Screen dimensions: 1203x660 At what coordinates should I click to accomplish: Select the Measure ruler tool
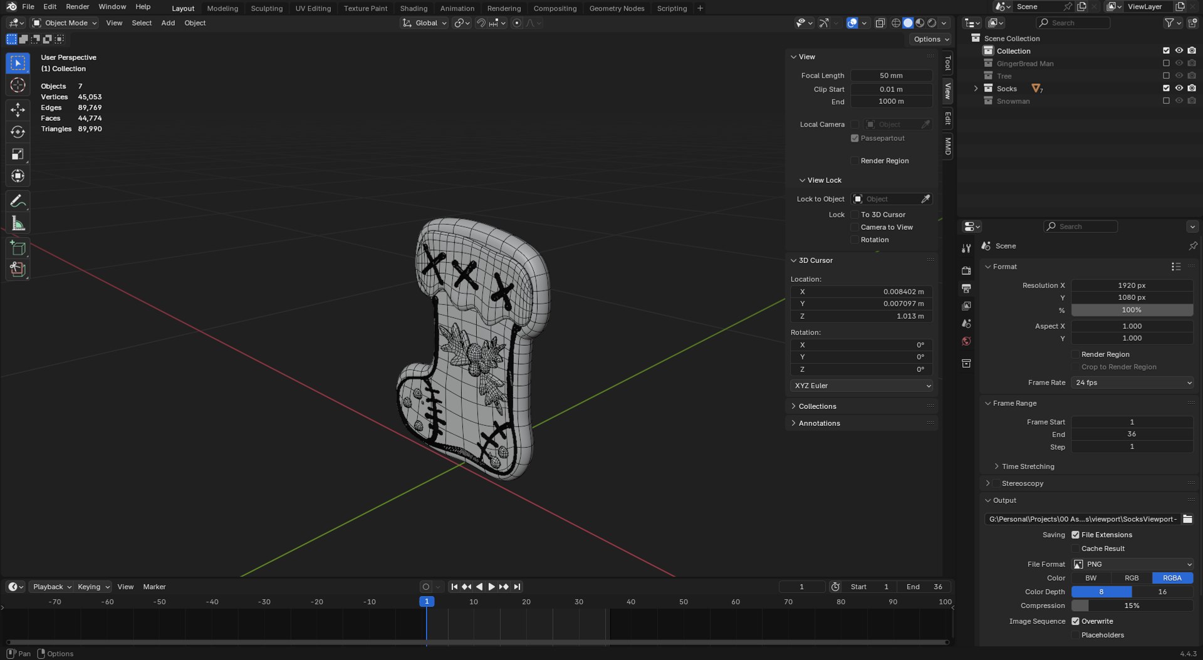18,224
